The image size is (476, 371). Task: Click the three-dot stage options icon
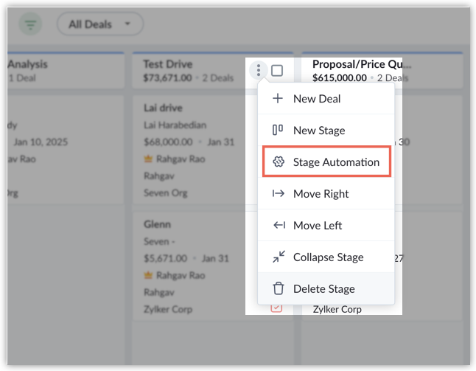pos(259,70)
